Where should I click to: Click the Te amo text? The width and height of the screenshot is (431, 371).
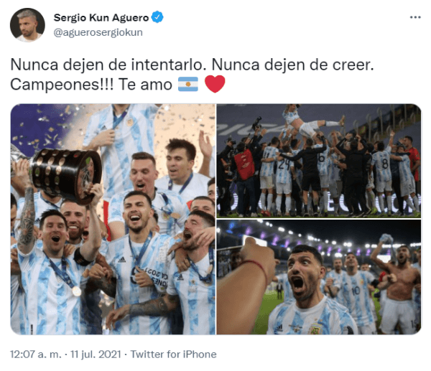145,84
